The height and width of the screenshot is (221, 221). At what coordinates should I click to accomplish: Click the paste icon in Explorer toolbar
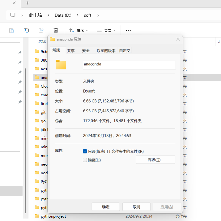click(x=11, y=30)
